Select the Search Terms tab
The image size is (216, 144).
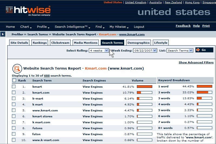coord(112,43)
